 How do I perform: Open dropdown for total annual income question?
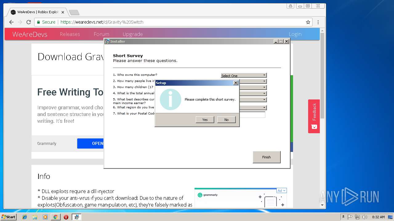click(x=253, y=94)
